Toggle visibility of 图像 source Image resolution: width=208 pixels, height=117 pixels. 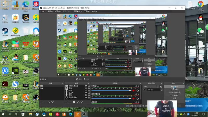(x=86, y=88)
